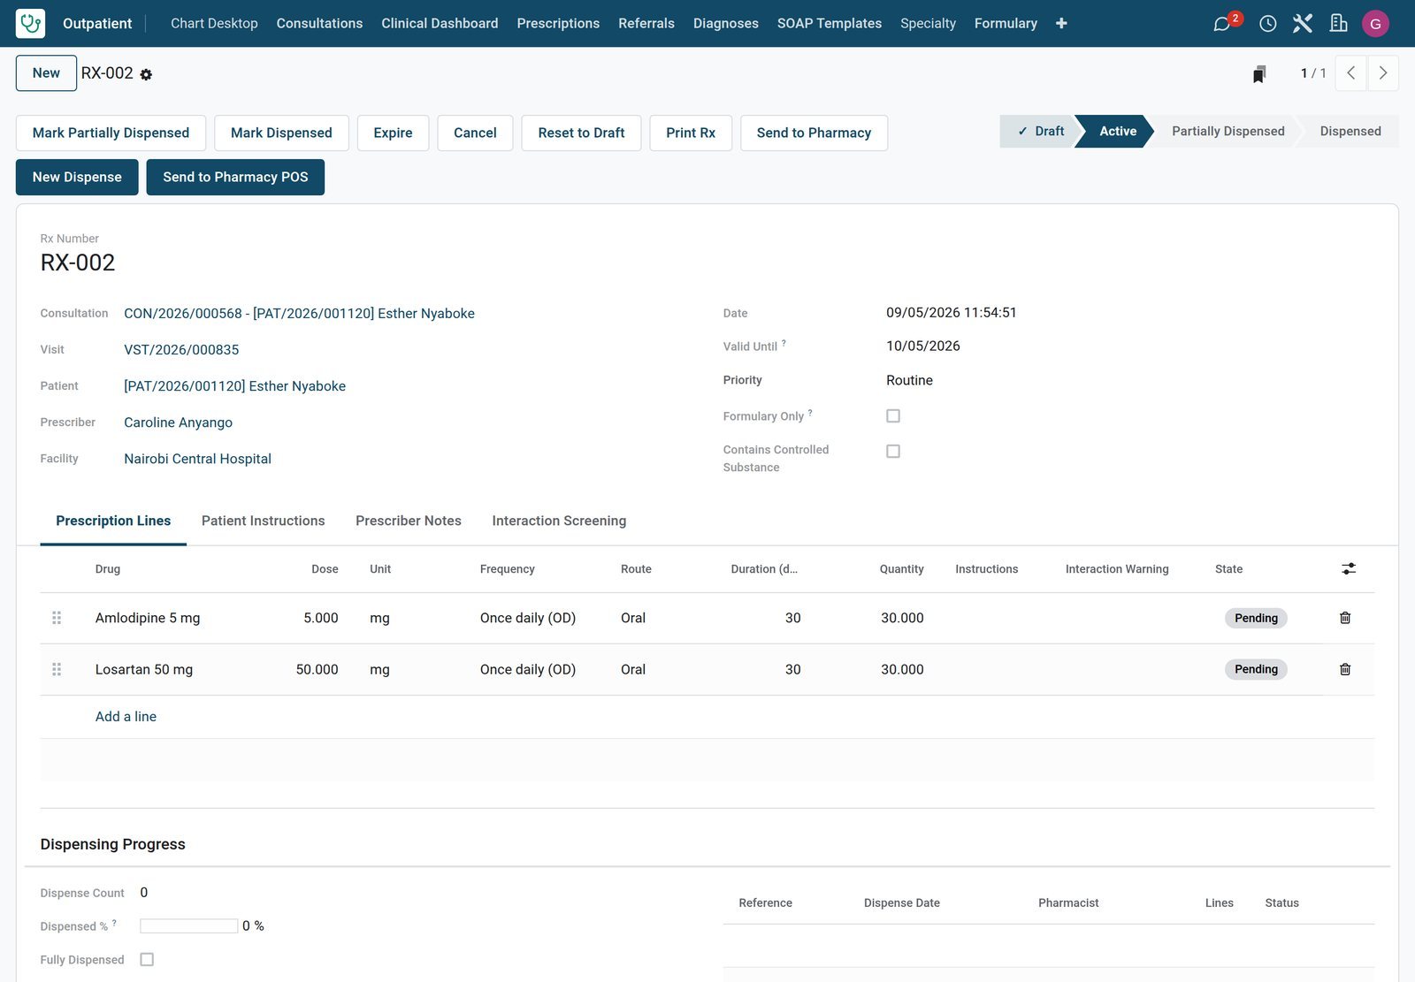Open the debug tools icon
The image size is (1415, 982).
(x=1303, y=24)
